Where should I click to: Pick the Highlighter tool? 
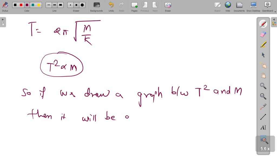(x=263, y=45)
